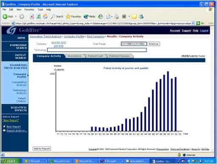Viewport: 217px width, 164px height.
Task: Click the History icon in toolbar
Action: click(x=100, y=17)
